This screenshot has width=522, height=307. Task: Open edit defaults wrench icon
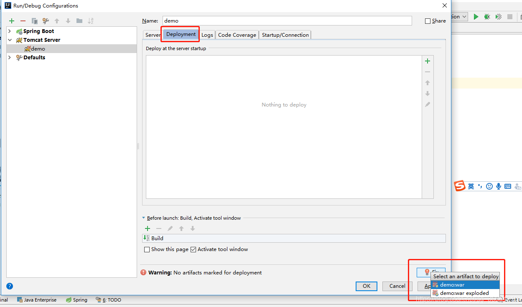click(x=46, y=21)
